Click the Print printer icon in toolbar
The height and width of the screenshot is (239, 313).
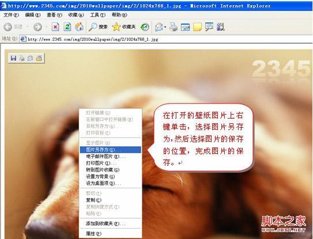pos(174,26)
